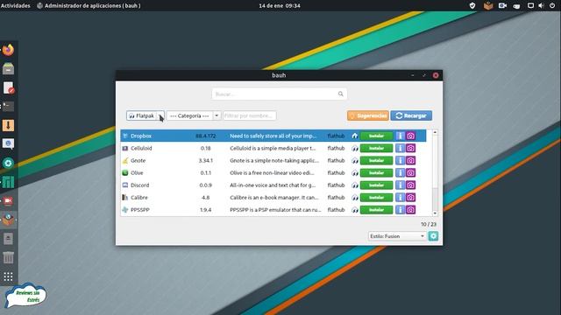The image size is (561, 315).
Task: Focus the Filtrar por nombre field
Action: (250, 115)
